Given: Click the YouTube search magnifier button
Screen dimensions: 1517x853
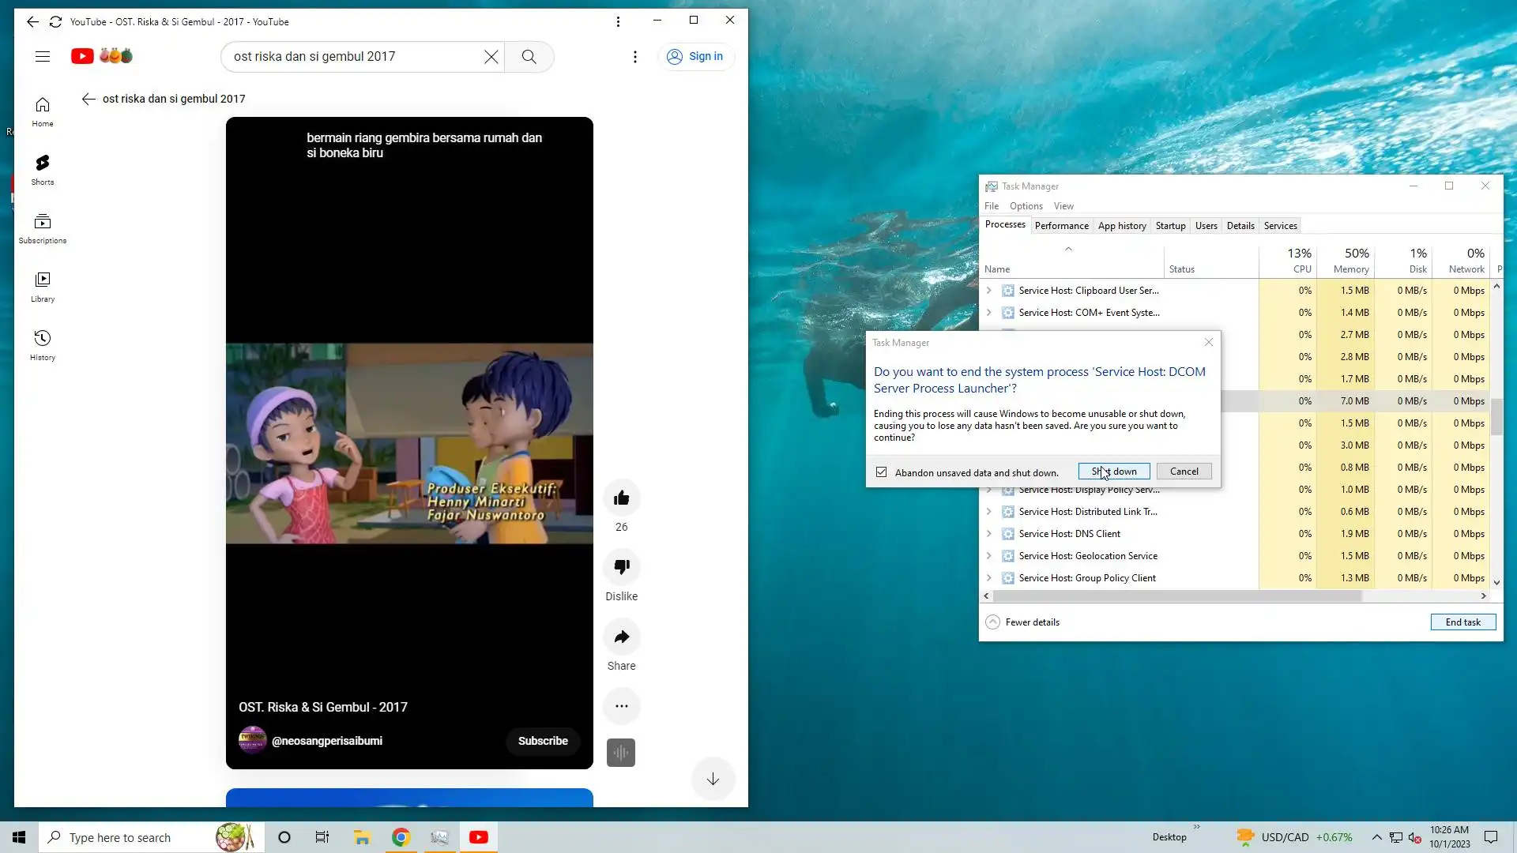Looking at the screenshot, I should pyautogui.click(x=529, y=57).
